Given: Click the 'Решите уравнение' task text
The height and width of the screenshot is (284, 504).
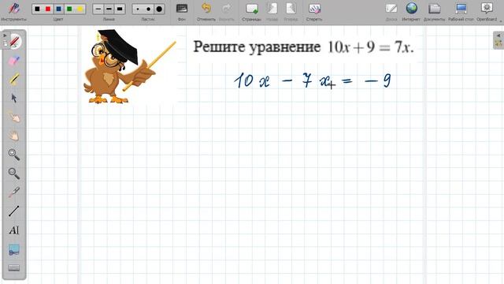Looking at the screenshot, I should pos(257,47).
